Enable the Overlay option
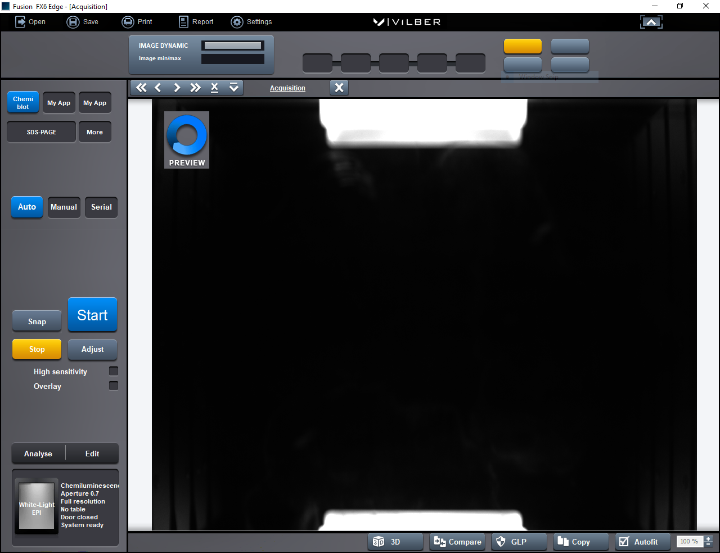 click(113, 386)
